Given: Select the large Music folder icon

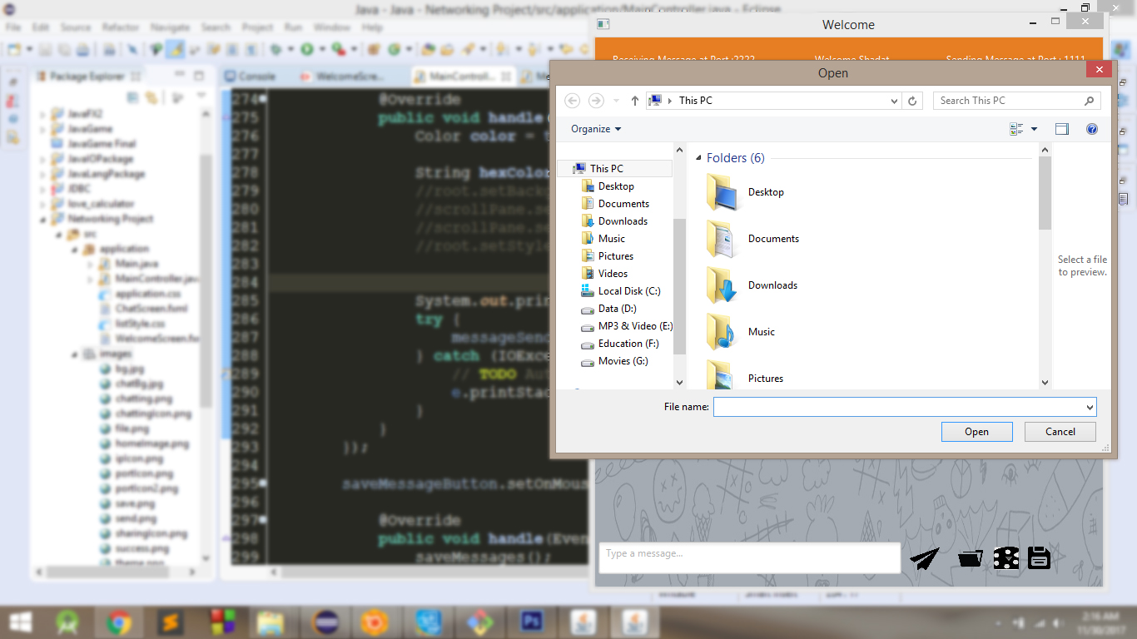Looking at the screenshot, I should [x=721, y=332].
